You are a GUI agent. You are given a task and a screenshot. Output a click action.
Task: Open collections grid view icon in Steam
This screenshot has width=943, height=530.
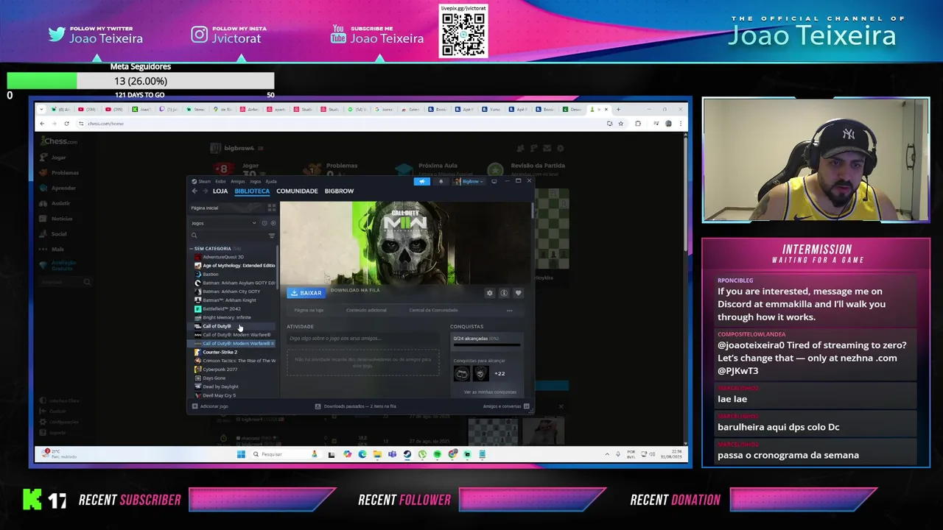(x=271, y=208)
